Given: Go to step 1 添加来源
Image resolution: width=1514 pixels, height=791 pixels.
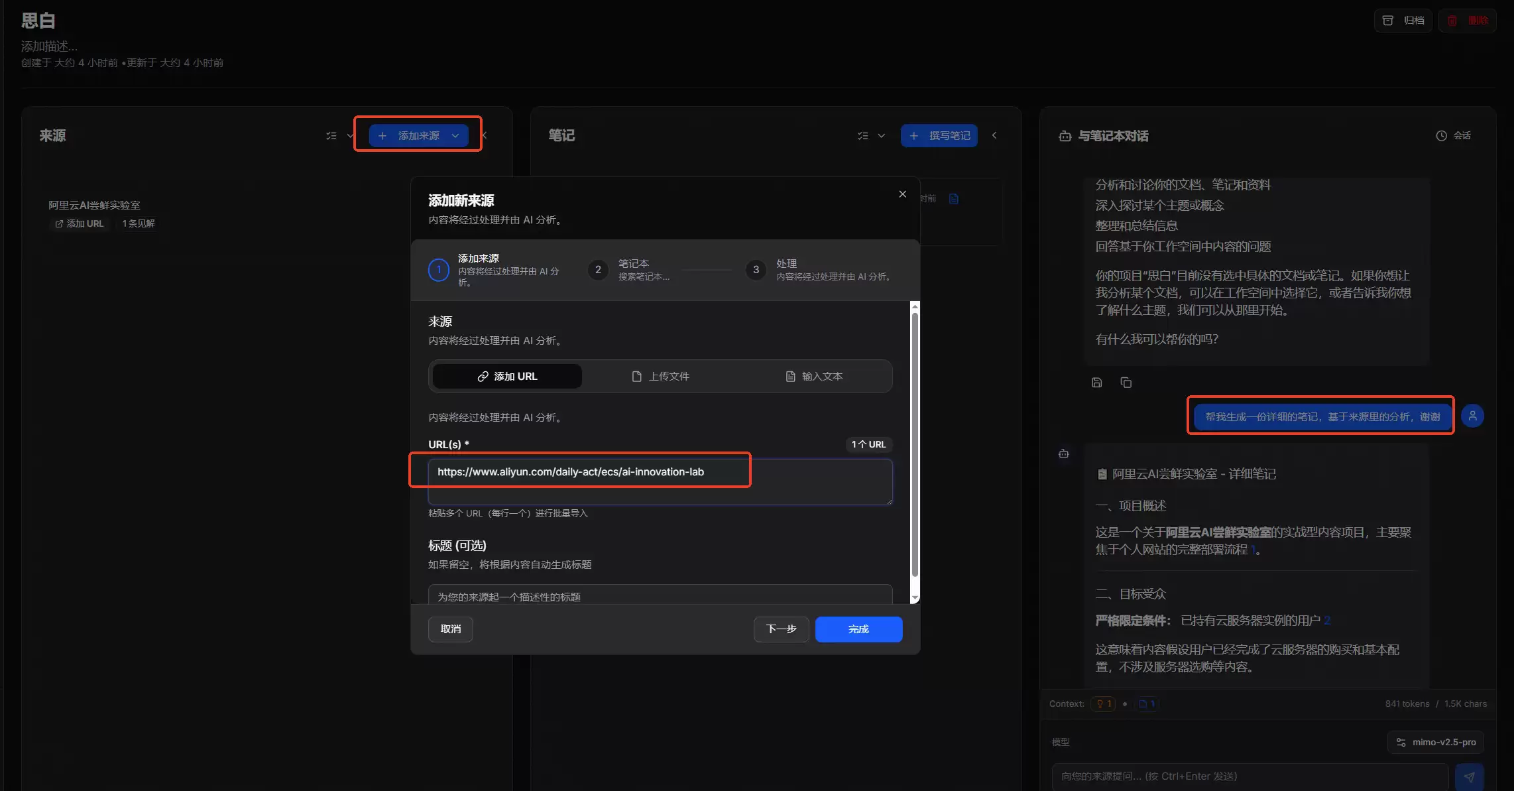Looking at the screenshot, I should (x=495, y=270).
